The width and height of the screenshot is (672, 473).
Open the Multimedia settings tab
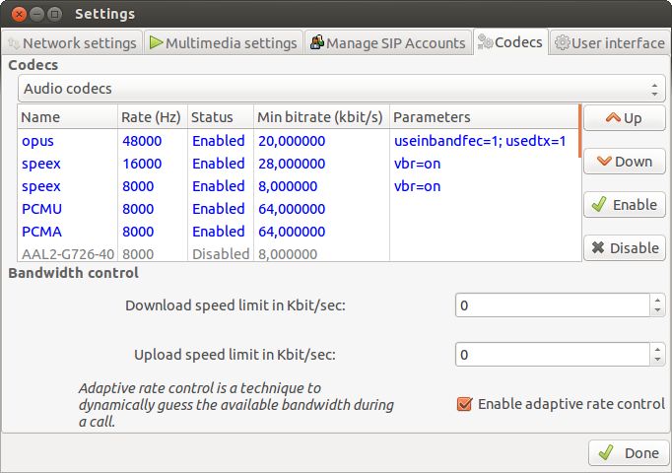[223, 43]
